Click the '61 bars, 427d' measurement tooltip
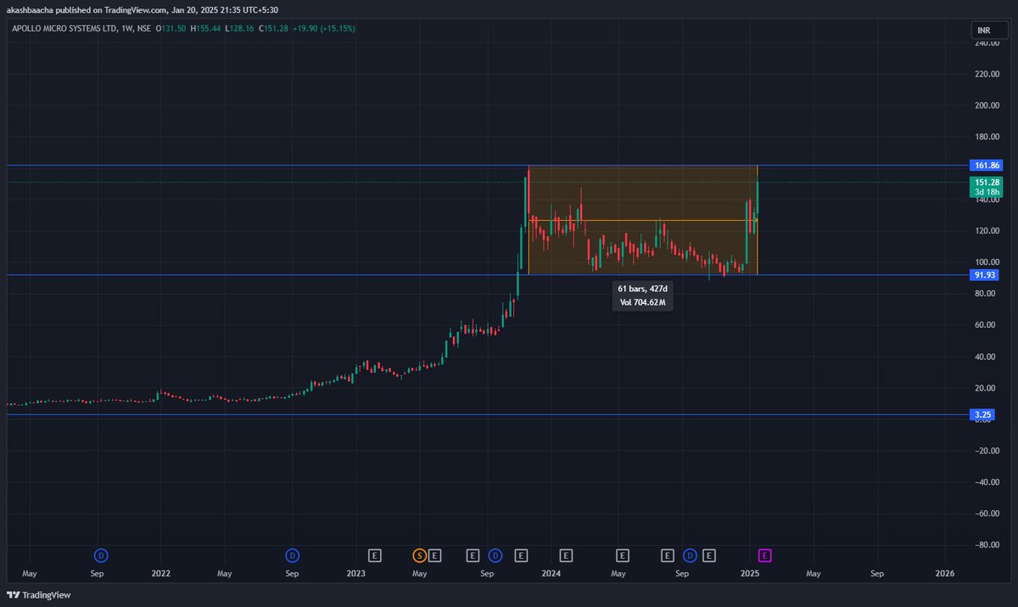Image resolution: width=1018 pixels, height=607 pixels. (643, 289)
